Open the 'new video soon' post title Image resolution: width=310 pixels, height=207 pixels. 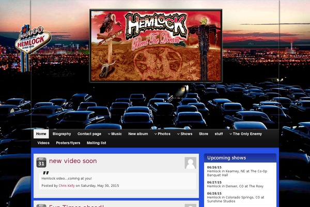point(73,161)
